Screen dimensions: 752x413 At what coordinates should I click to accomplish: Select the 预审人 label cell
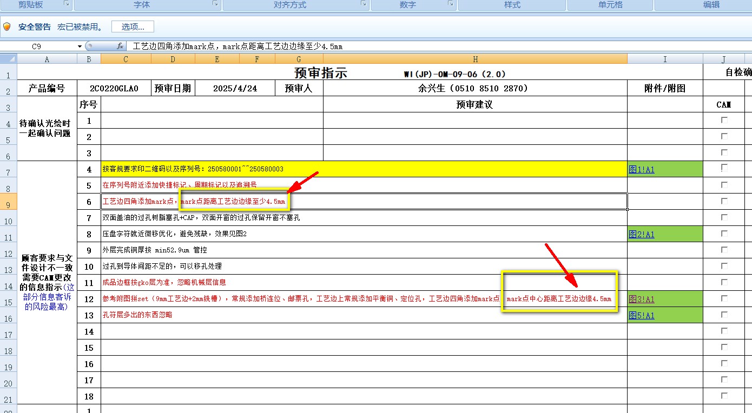[299, 89]
